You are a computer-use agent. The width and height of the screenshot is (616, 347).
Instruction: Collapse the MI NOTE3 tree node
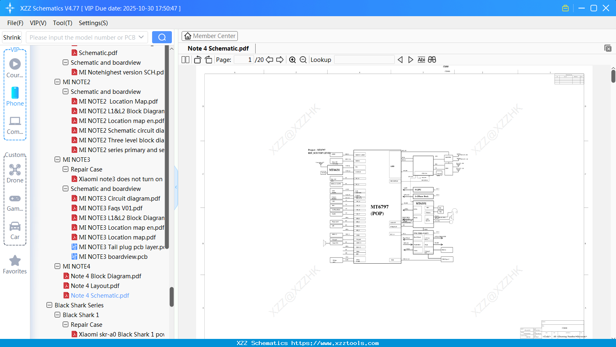(x=57, y=159)
